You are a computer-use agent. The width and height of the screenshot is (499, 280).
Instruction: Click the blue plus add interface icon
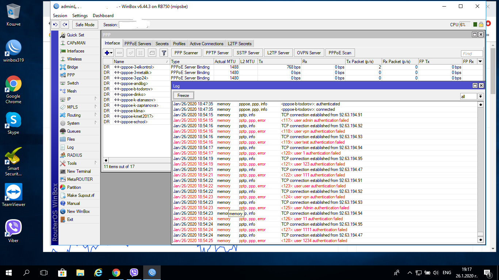(107, 53)
